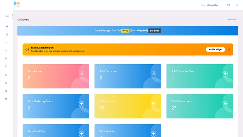Click the notification bell icon
The height and width of the screenshot is (137, 243).
coord(237,5)
